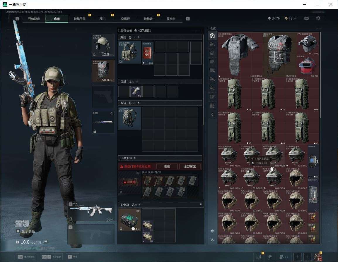Click the loadout panel scrollbar
This screenshot has height=262, width=338.
click(203, 80)
